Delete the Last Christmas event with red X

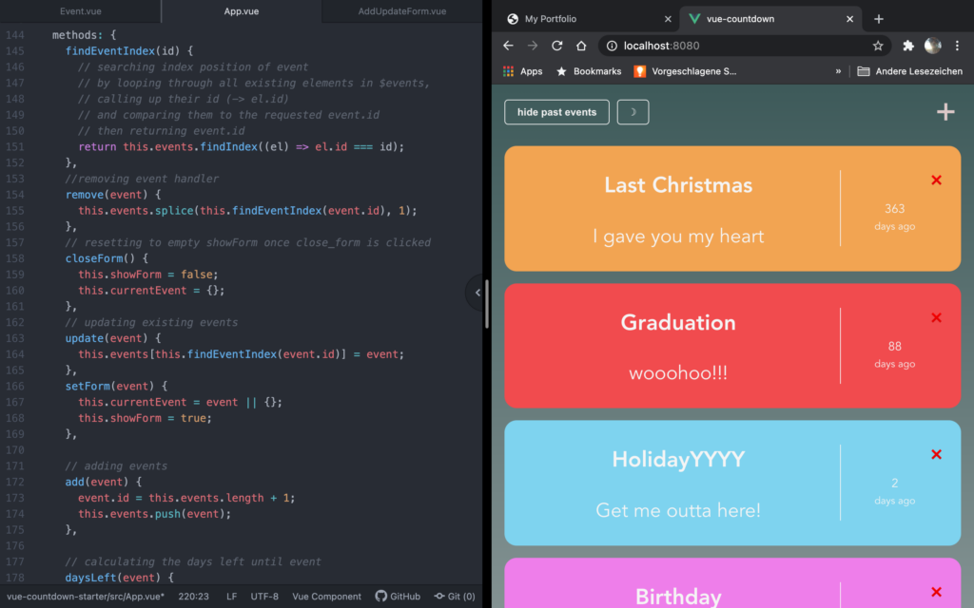pos(936,180)
